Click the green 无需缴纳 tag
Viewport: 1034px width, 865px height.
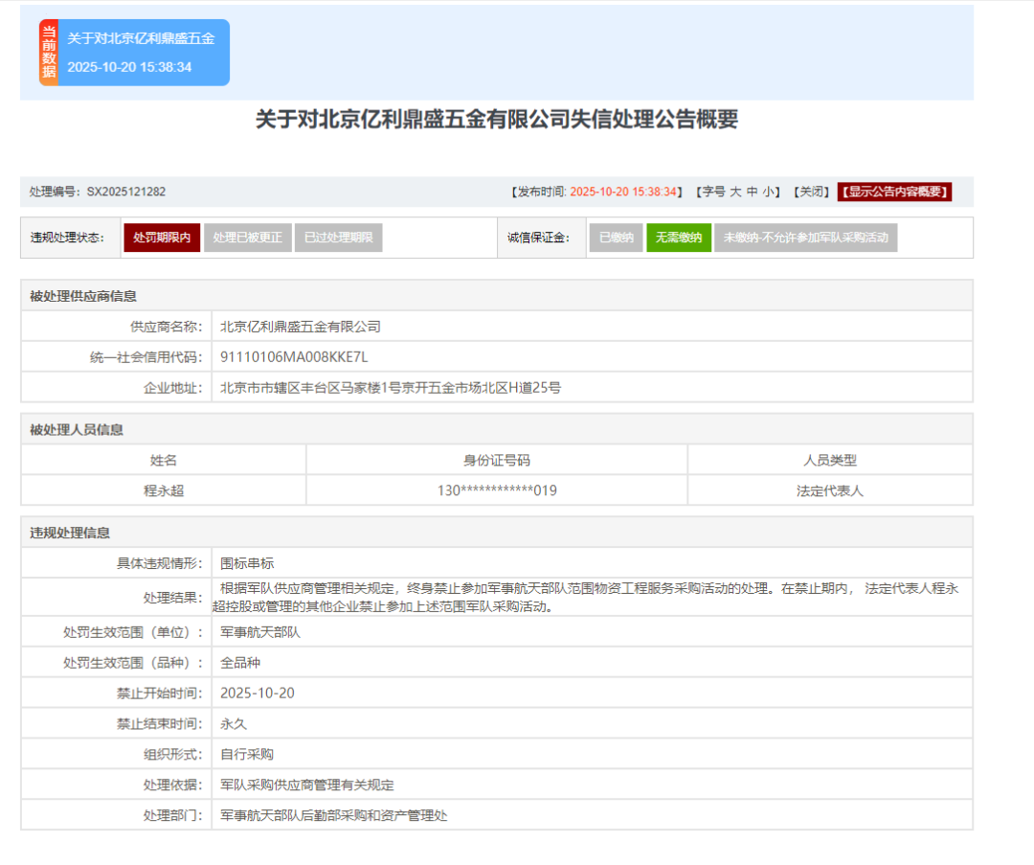tap(679, 238)
